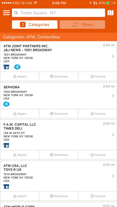Expand Sephora details with the chevron
The width and height of the screenshot is (117, 207).
[x=113, y=95]
